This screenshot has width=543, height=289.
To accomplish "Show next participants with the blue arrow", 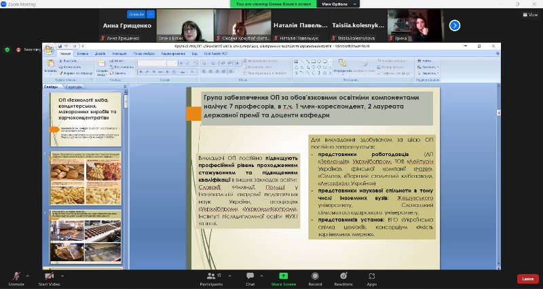I will 455,25.
